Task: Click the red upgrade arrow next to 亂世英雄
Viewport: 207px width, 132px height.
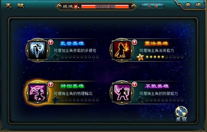Action: [x=51, y=42]
